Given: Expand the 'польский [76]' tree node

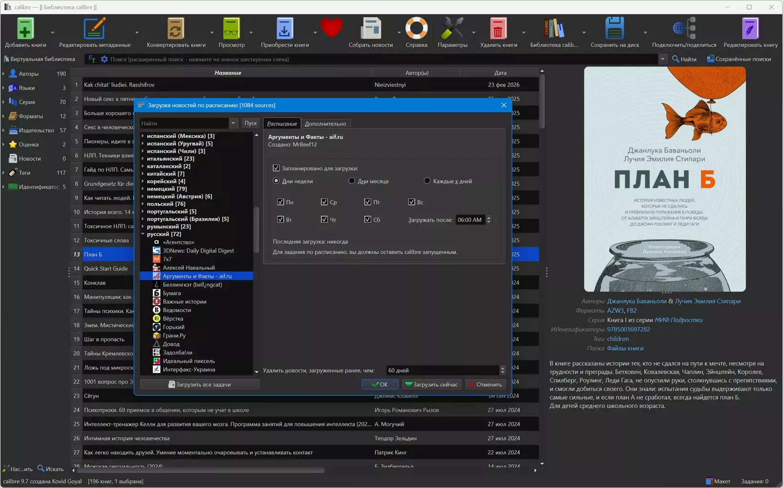Looking at the screenshot, I should click(x=143, y=204).
